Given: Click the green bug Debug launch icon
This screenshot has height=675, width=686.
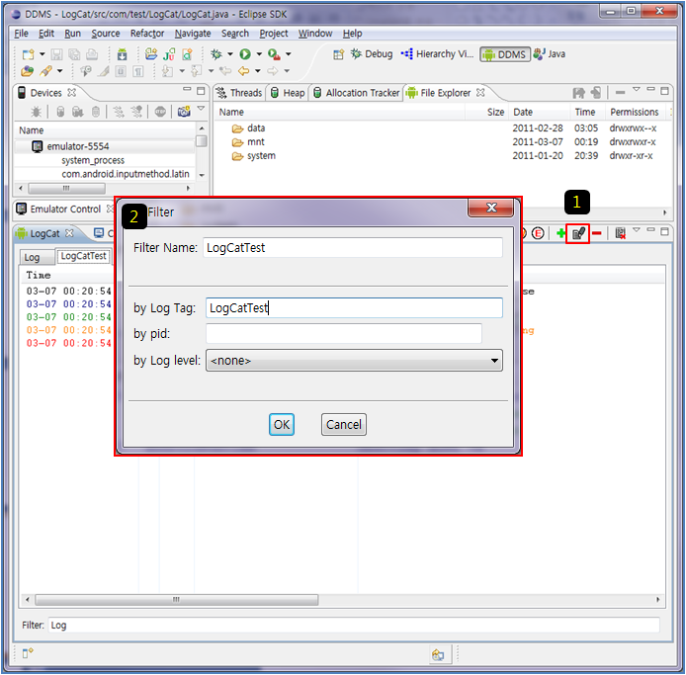Looking at the screenshot, I should pyautogui.click(x=216, y=54).
